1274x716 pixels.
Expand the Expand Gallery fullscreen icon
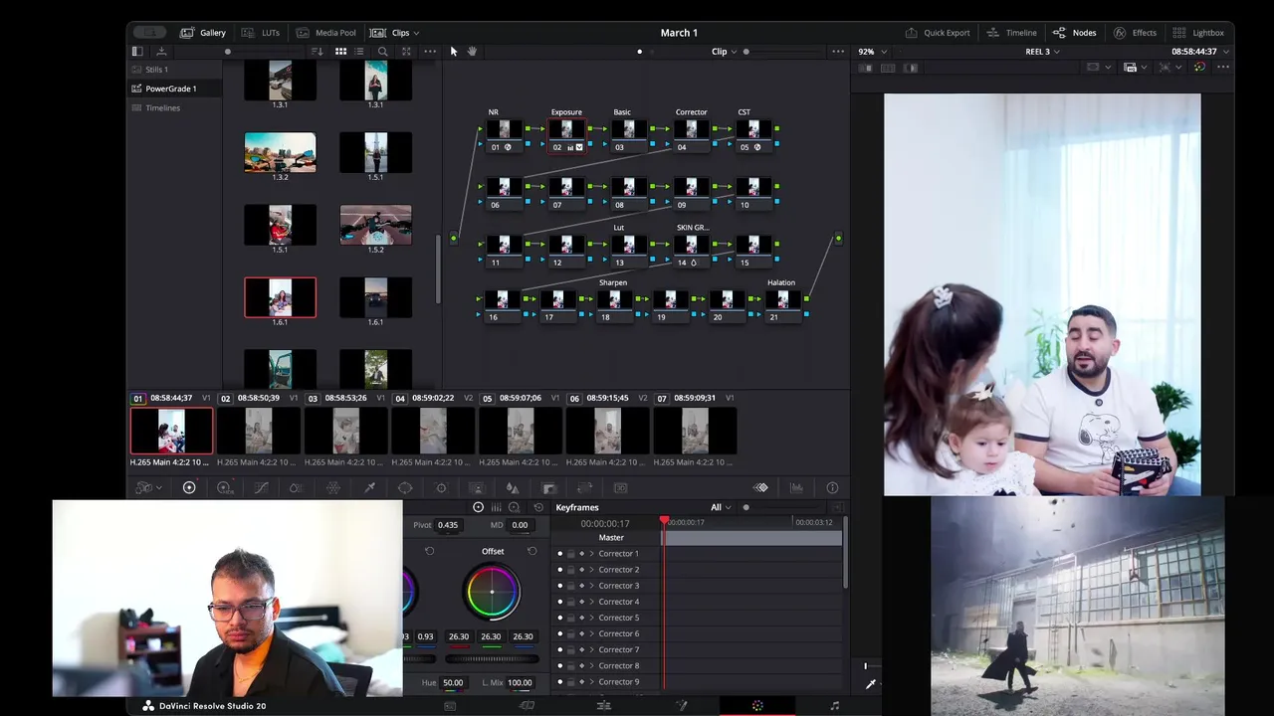click(406, 52)
